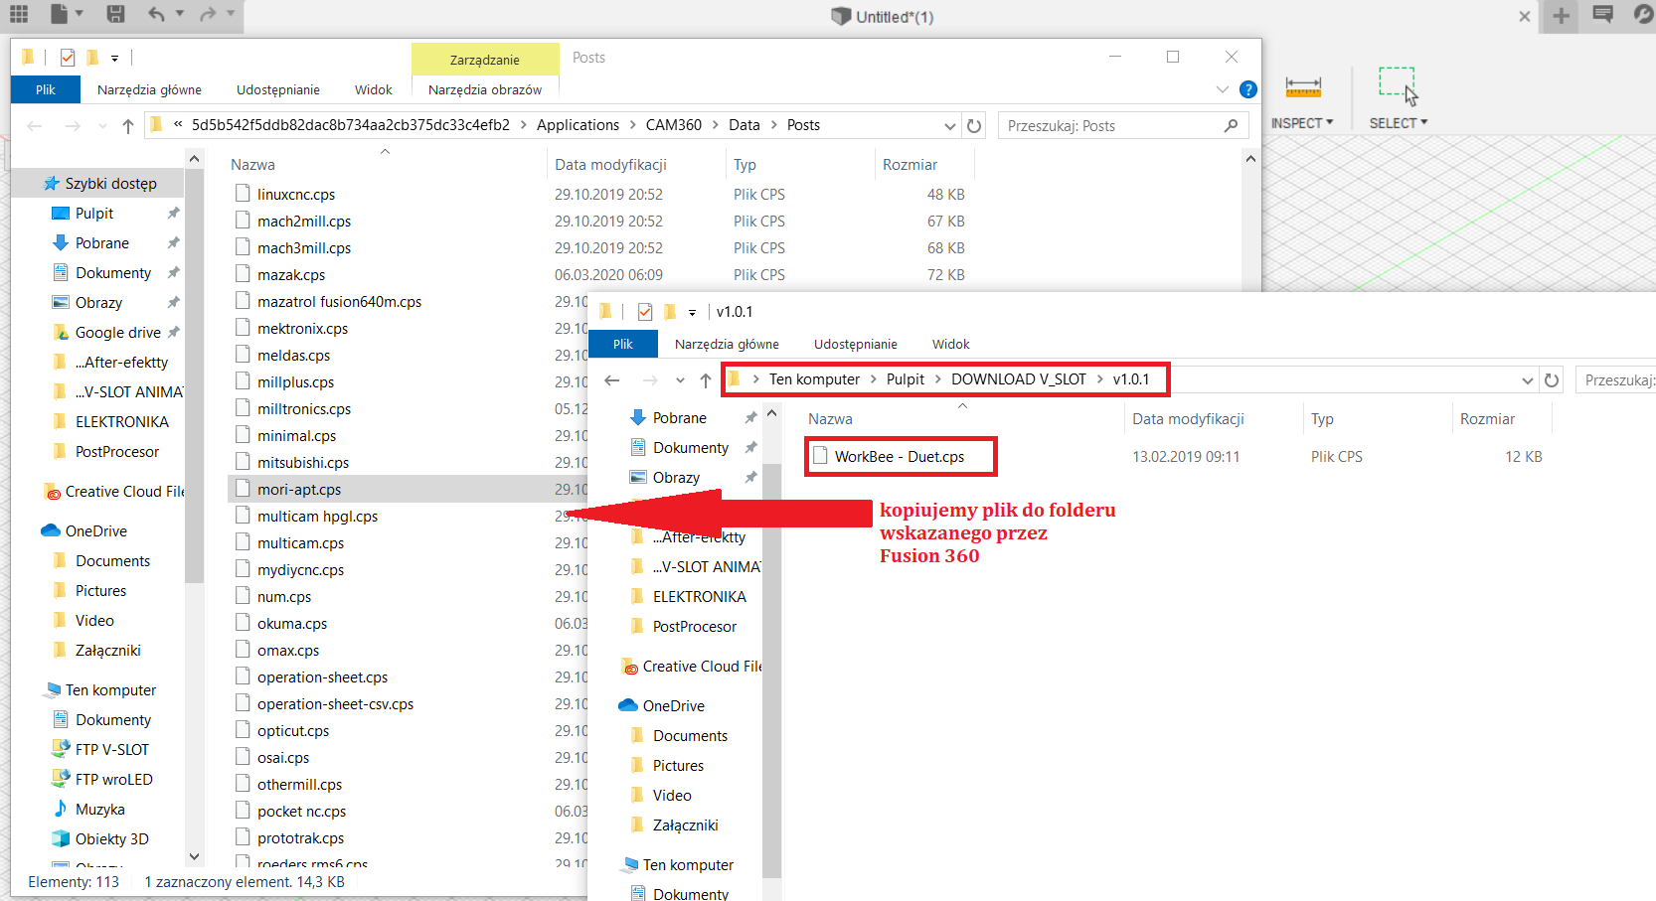The height and width of the screenshot is (901, 1656).
Task: Open address bar history dropdown in Posts window
Action: click(949, 126)
